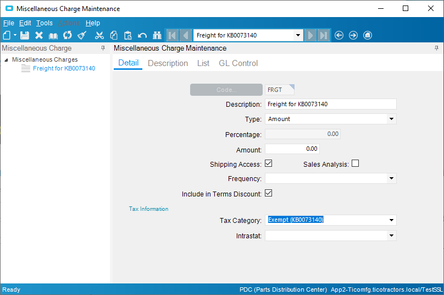444x295 pixels.
Task: Switch to the Description tab
Action: coord(168,63)
